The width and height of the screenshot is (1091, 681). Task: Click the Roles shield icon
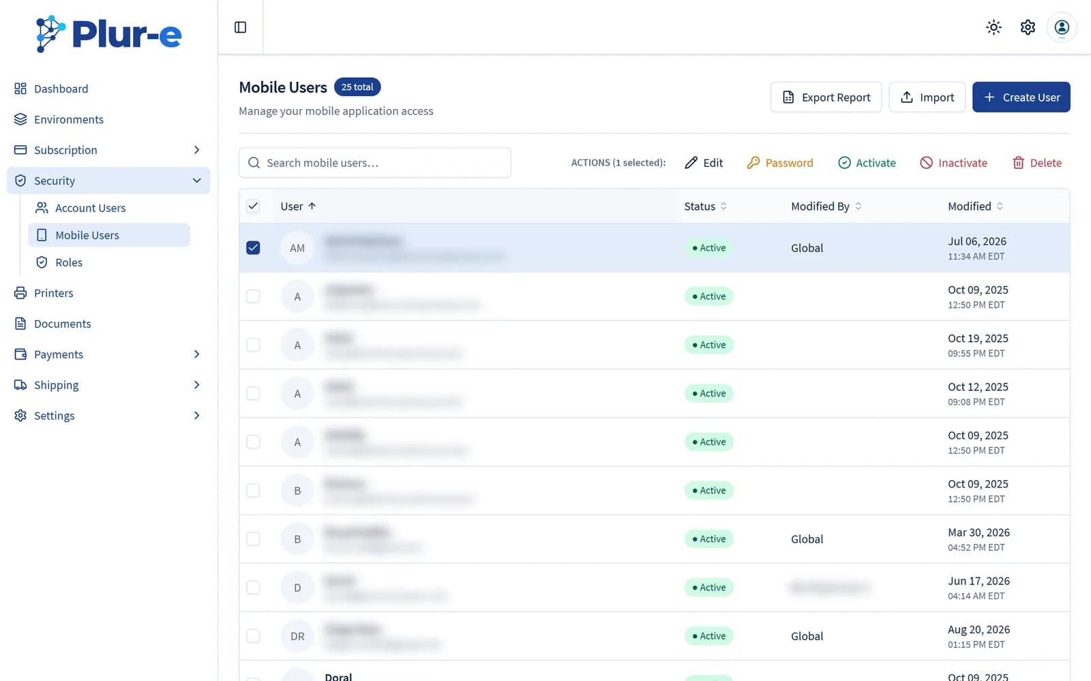tap(42, 262)
